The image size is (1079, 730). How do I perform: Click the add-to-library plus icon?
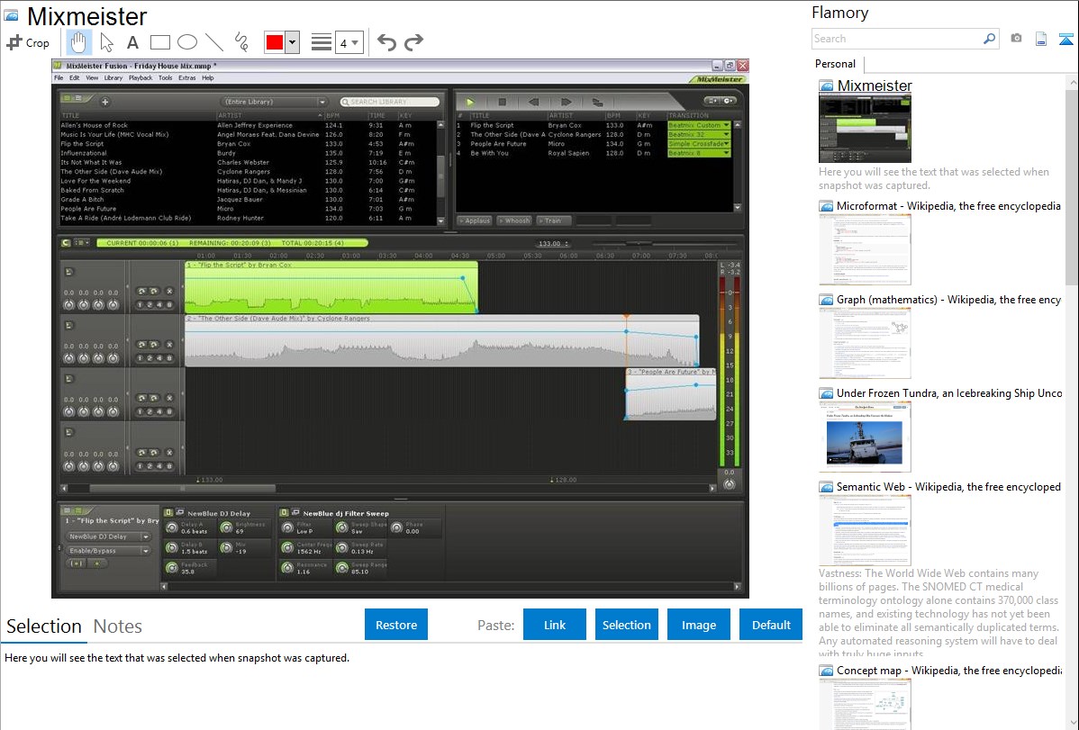pos(105,102)
